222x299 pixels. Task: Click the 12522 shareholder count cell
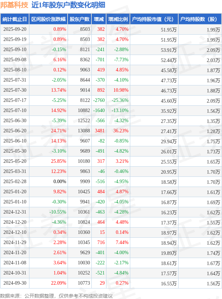point(85,121)
